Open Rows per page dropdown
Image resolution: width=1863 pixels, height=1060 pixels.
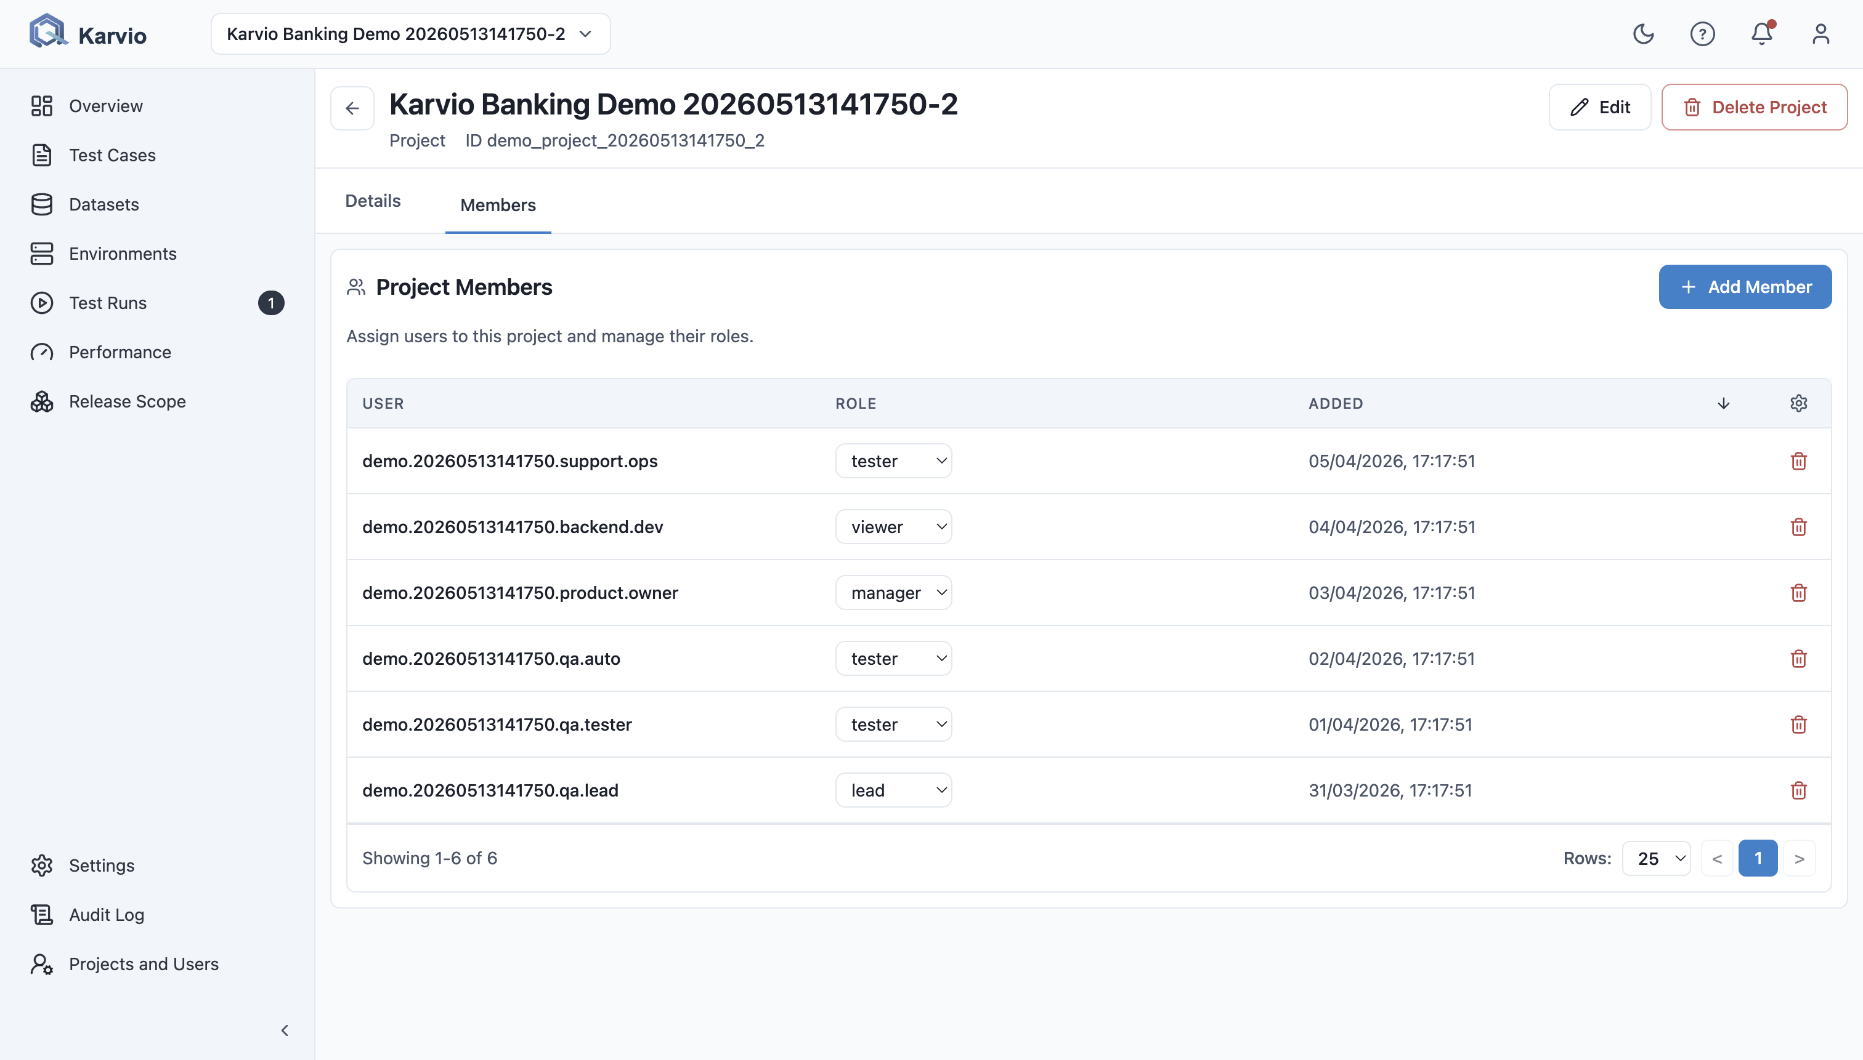pos(1656,858)
